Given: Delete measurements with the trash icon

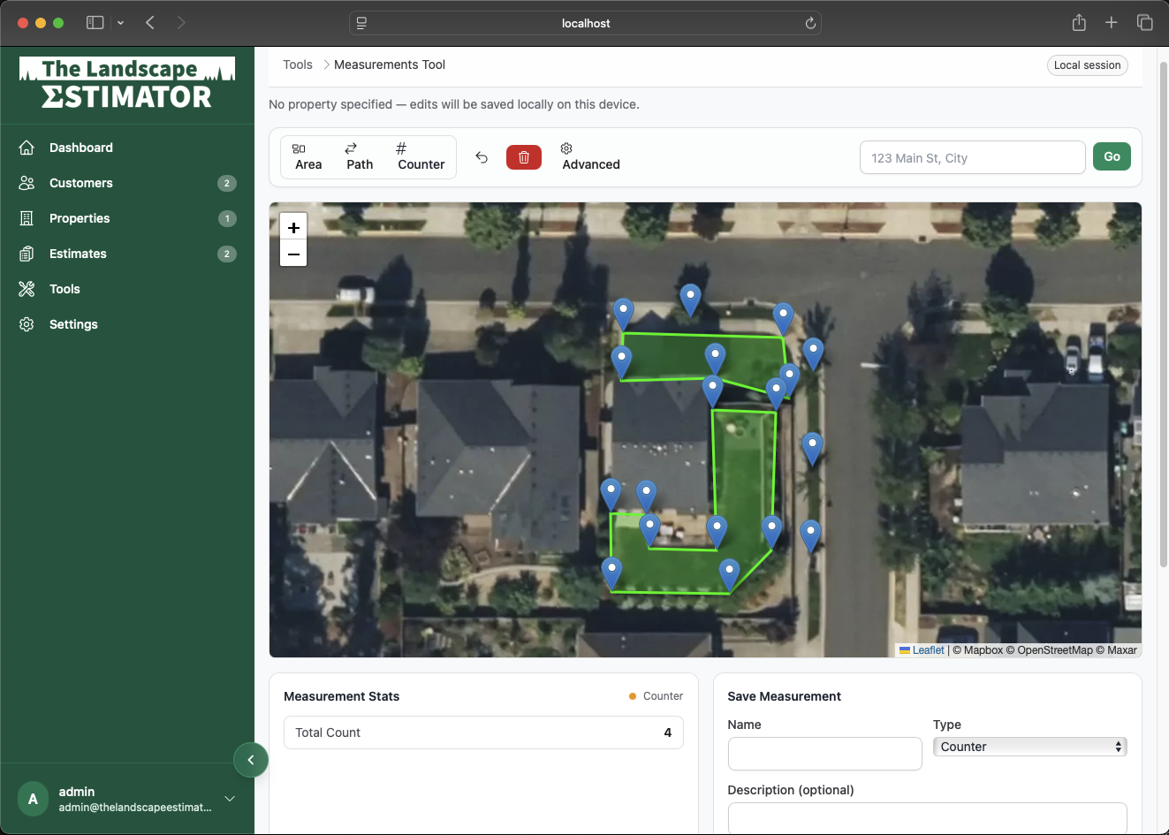Looking at the screenshot, I should click(524, 156).
